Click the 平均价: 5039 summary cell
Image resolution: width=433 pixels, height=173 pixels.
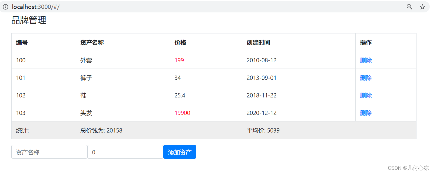tap(263, 130)
